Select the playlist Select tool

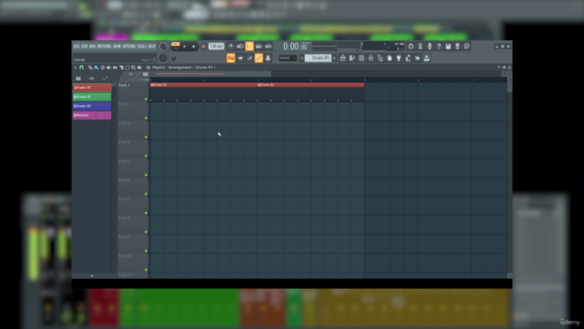pos(128,68)
